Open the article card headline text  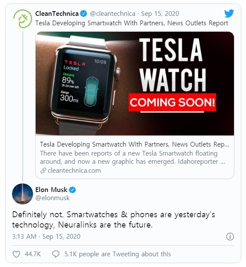click(x=135, y=144)
